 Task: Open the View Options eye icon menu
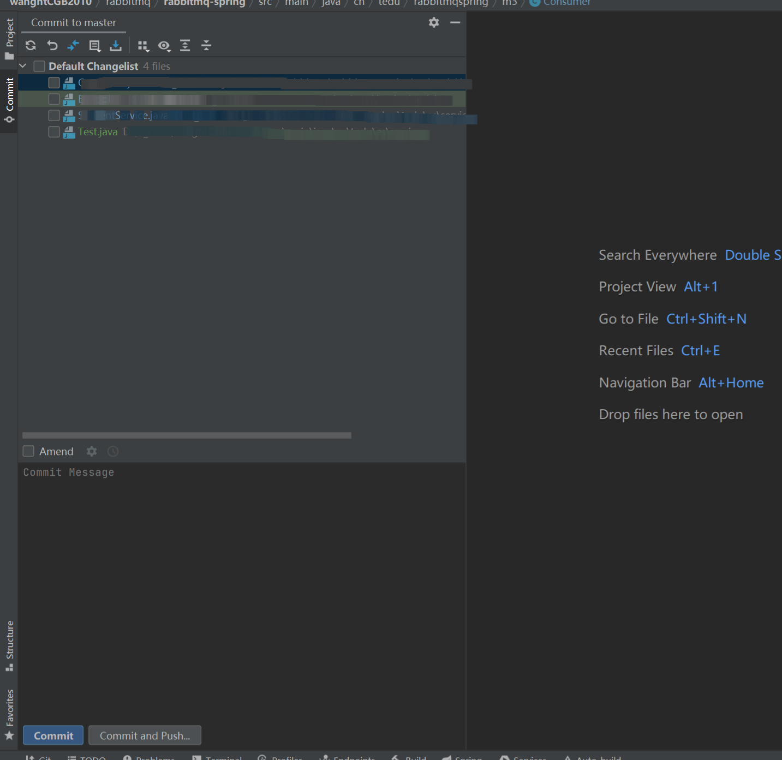pyautogui.click(x=164, y=46)
